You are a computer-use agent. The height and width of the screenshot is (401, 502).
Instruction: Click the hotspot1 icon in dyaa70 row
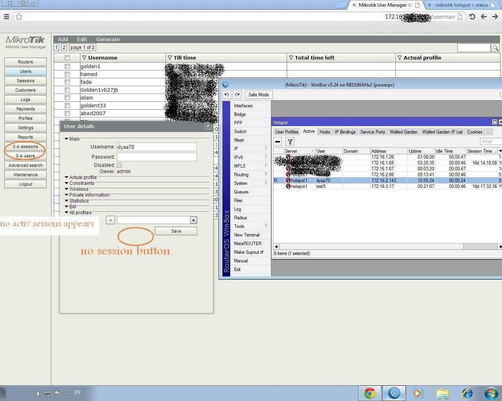(288, 181)
